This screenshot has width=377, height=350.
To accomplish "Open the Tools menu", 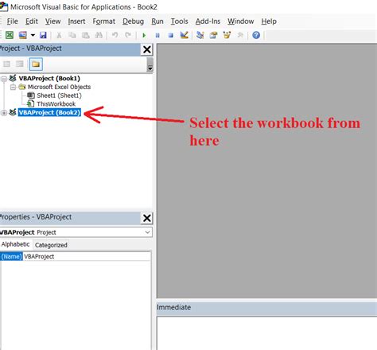I will coord(179,21).
